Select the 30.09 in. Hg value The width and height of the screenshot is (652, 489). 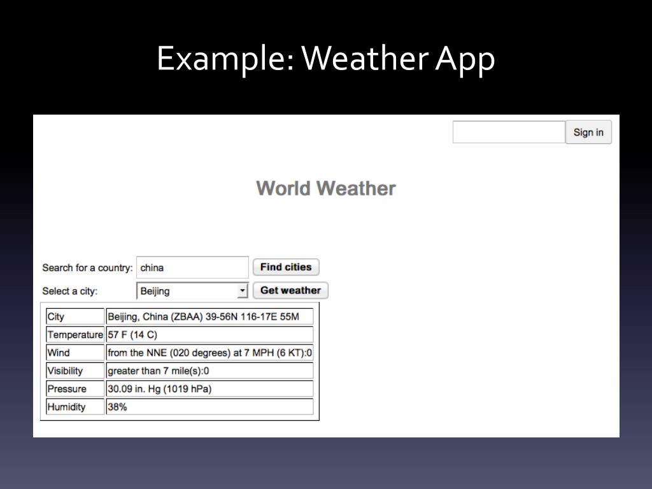pyautogui.click(x=209, y=389)
